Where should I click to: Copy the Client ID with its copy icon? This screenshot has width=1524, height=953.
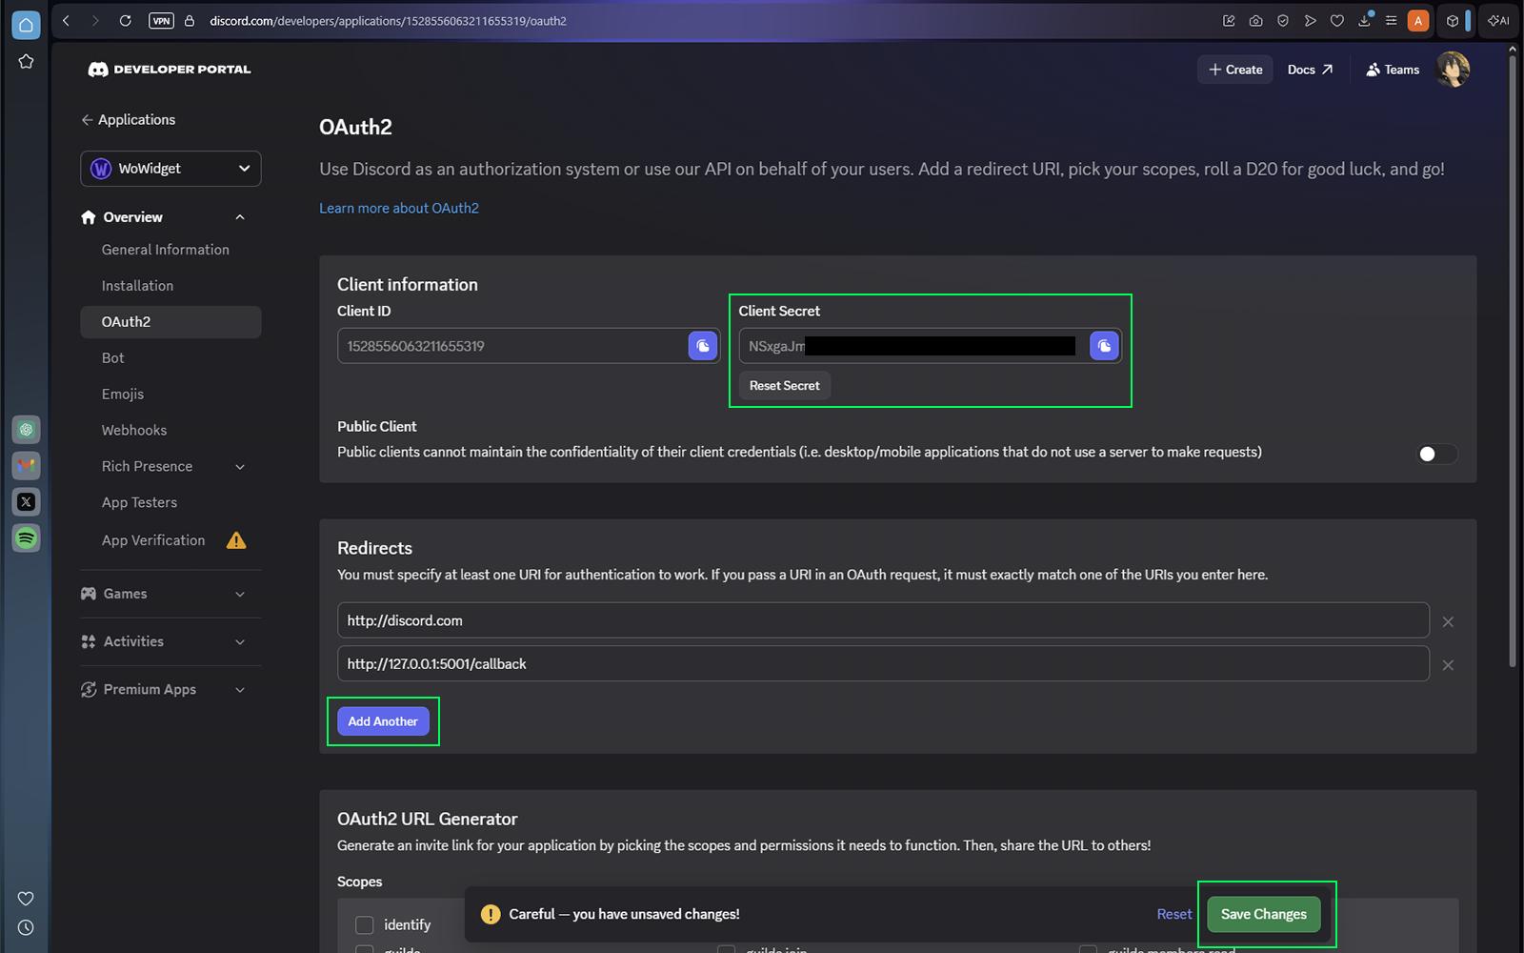703,346
